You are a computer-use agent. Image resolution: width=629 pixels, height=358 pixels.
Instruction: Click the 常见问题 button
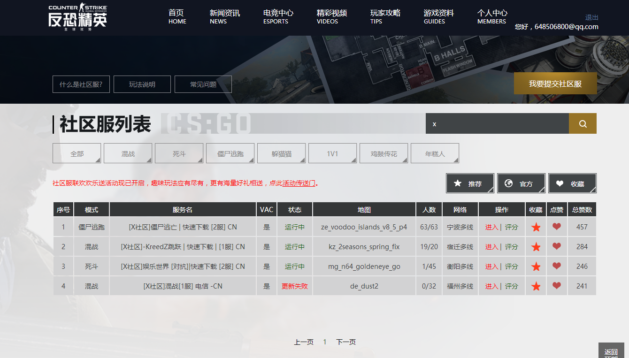click(203, 84)
